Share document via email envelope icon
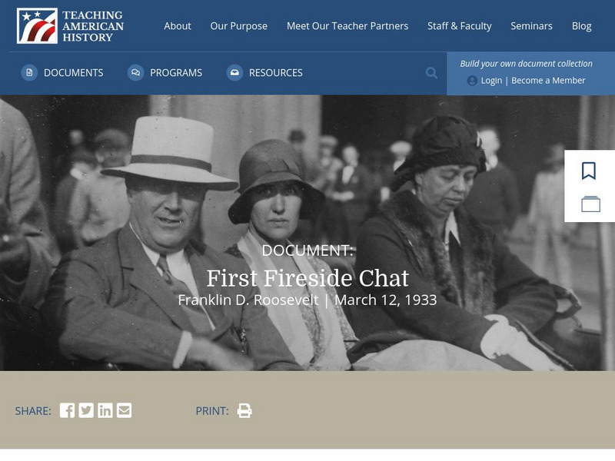This screenshot has height=461, width=615. coord(125,410)
